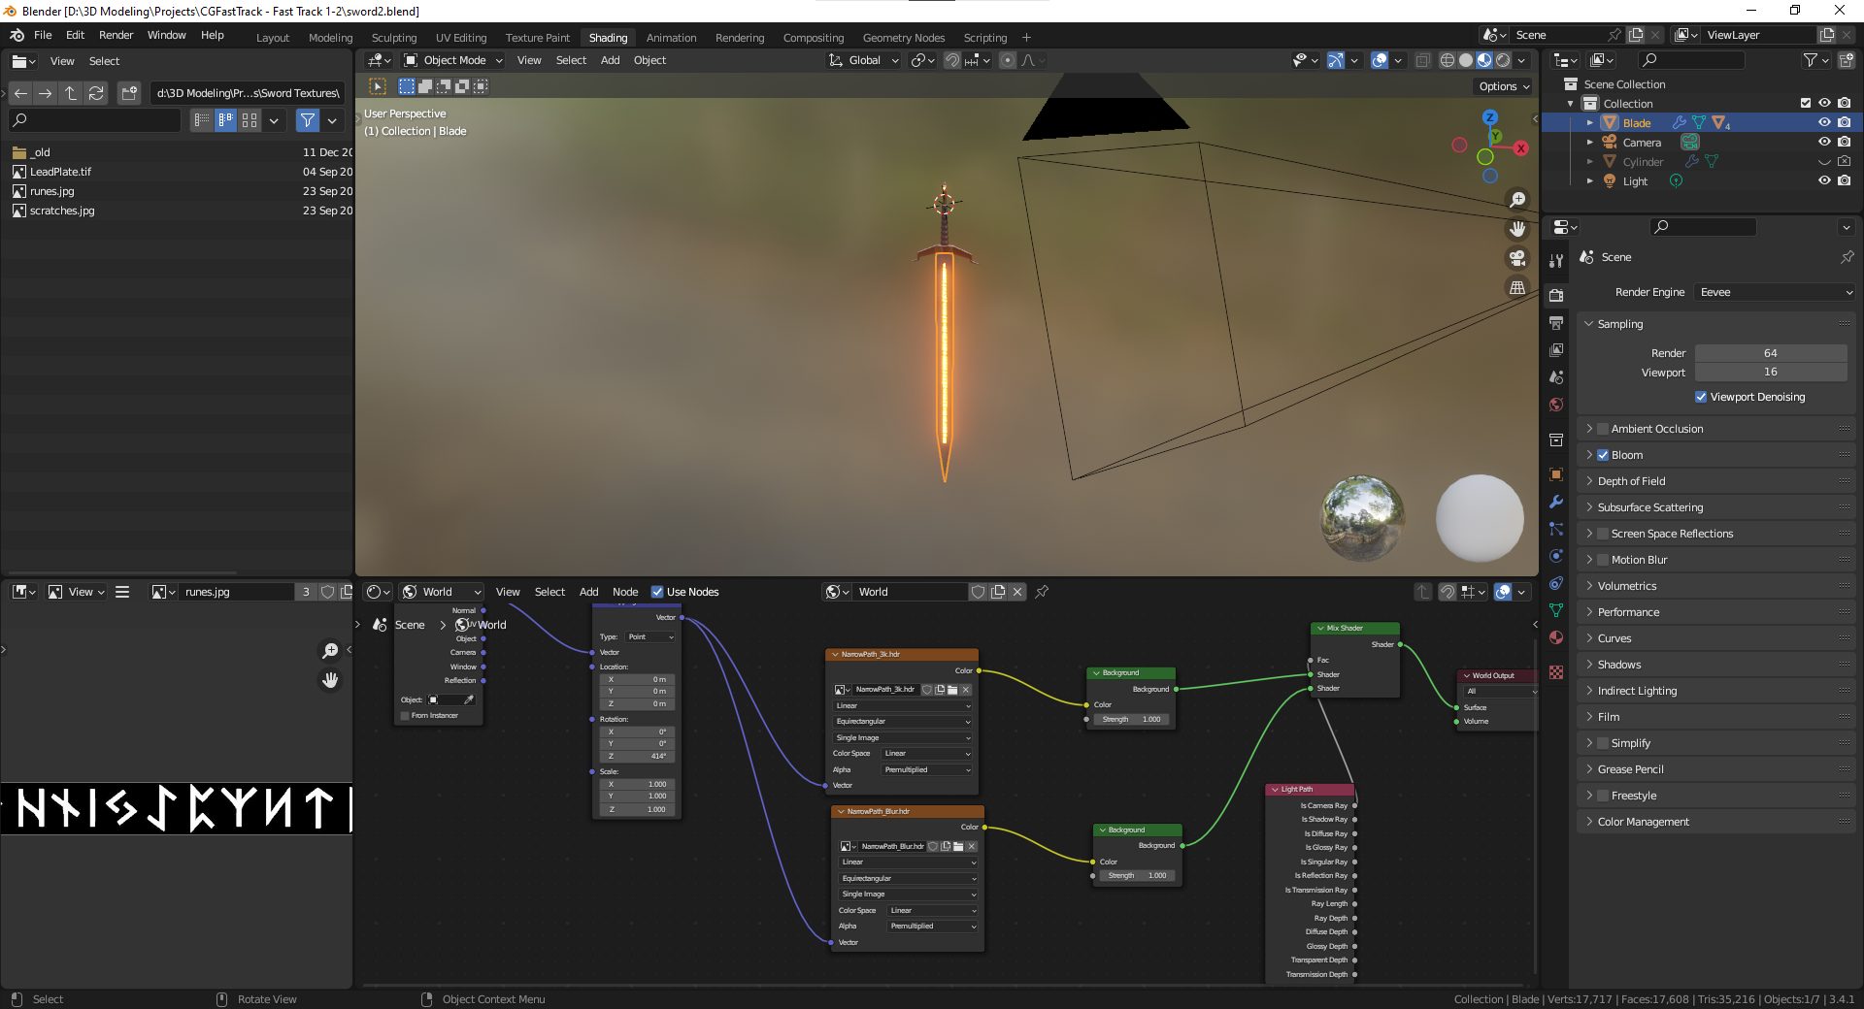Expand the Depth of Field panel

[x=1631, y=481]
